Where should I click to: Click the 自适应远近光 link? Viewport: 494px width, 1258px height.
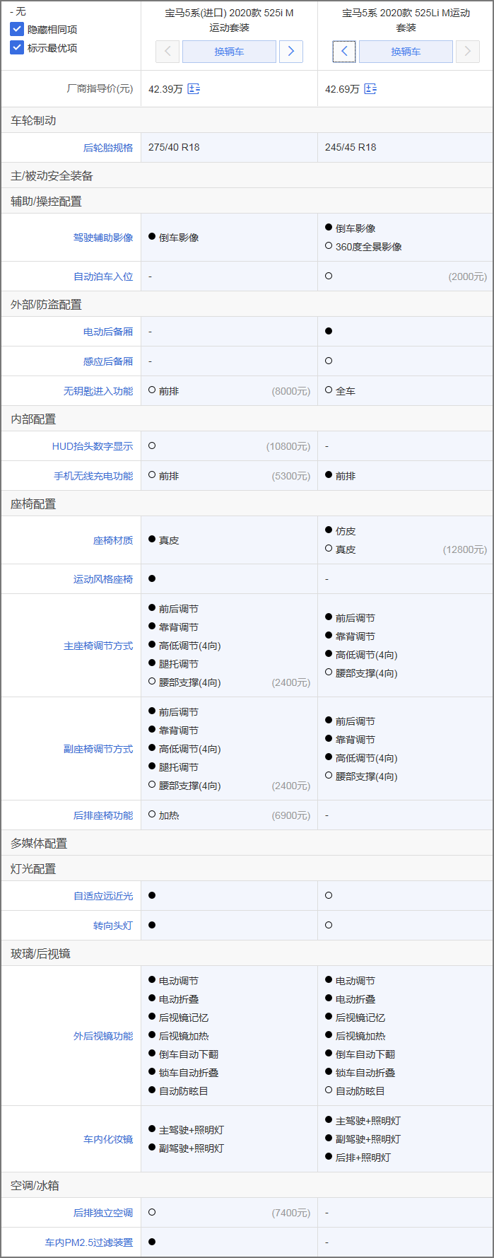click(103, 896)
